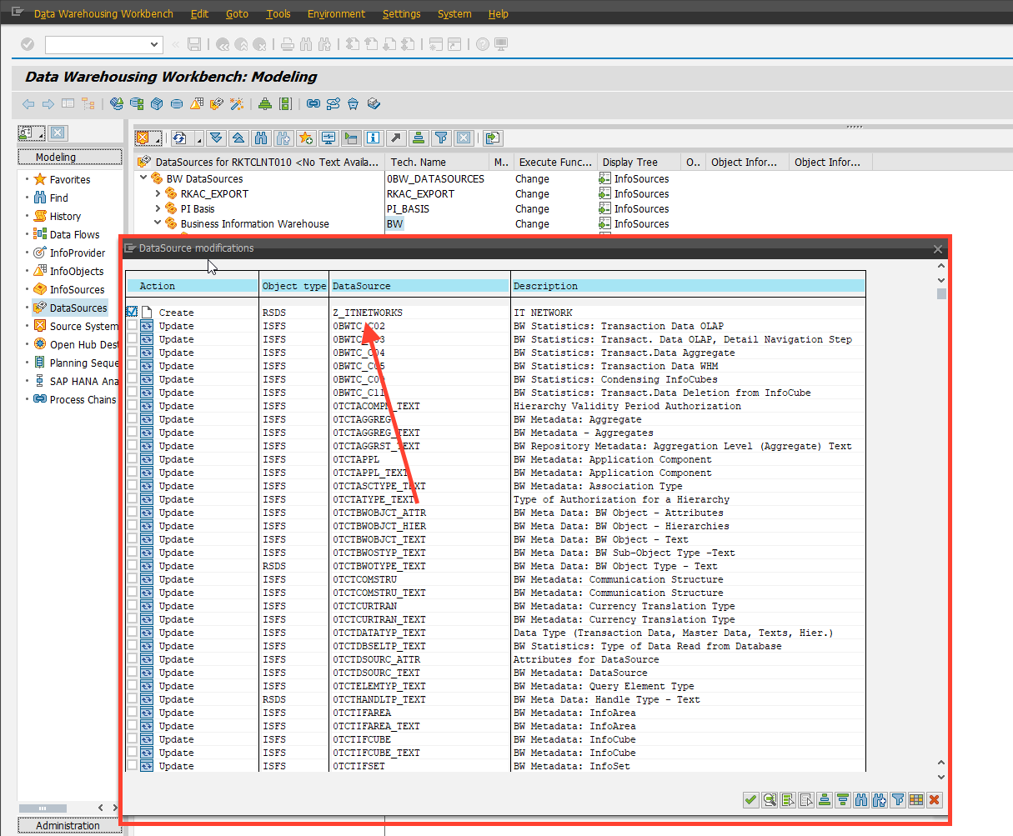Check the Update 0BWTC_C02 row checkbox
The image size is (1013, 836).
(x=132, y=326)
